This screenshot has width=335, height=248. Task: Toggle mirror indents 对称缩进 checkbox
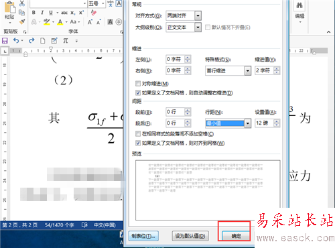click(x=138, y=84)
